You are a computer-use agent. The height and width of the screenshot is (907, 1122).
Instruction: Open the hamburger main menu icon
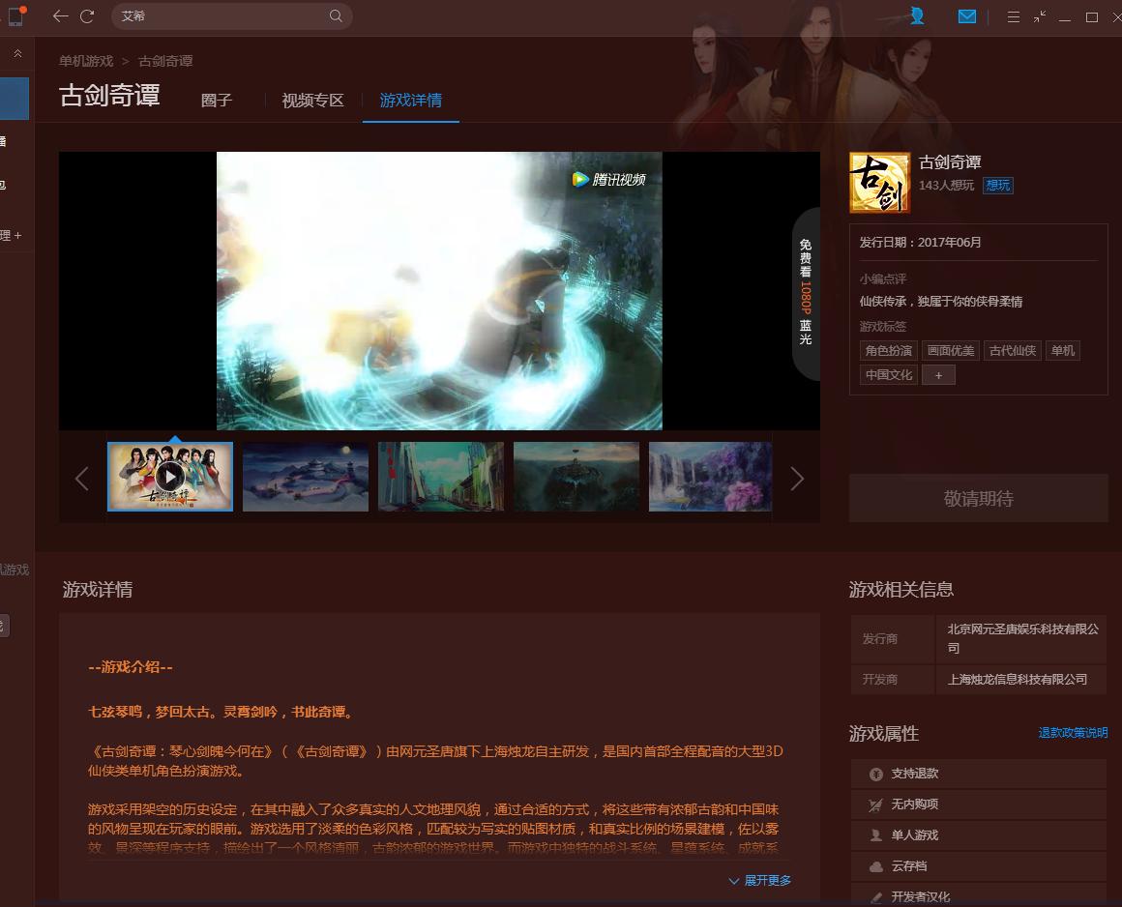[1013, 16]
